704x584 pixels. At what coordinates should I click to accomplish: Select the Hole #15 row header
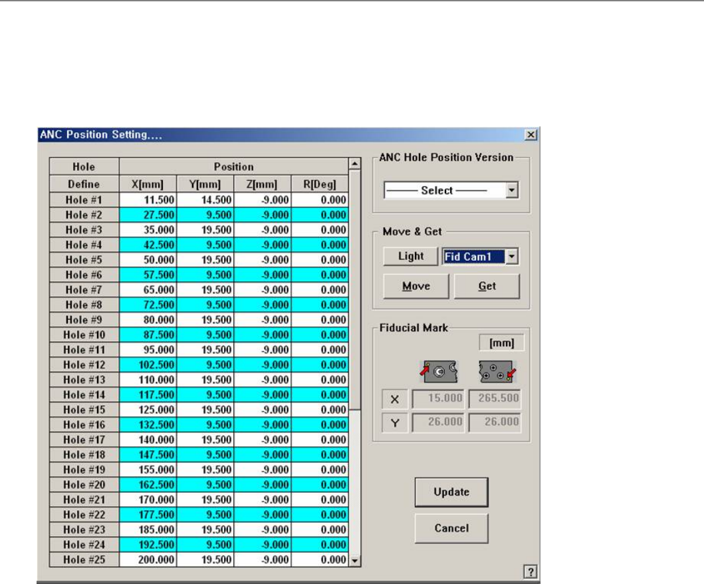pos(84,410)
